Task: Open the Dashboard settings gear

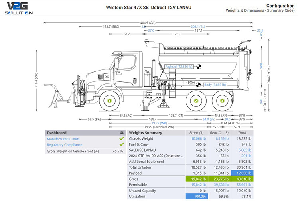Action: point(122,133)
